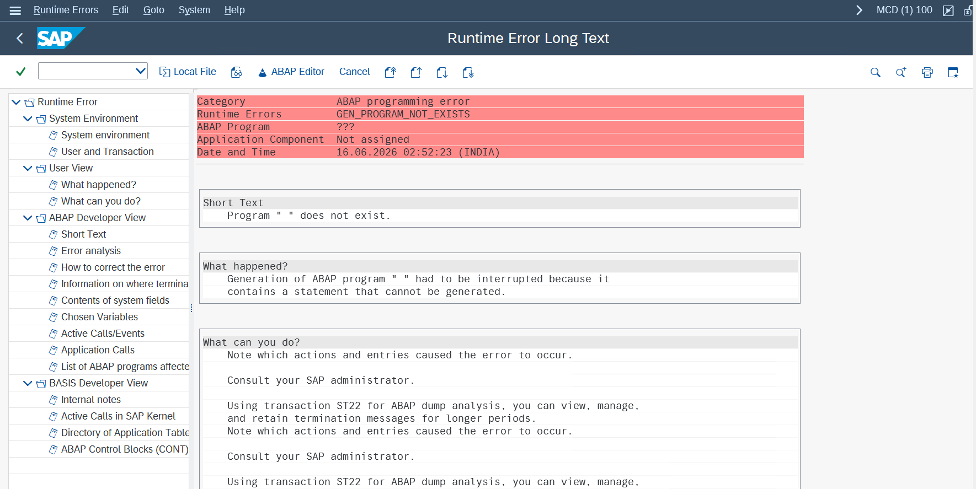Click the session icon beside MCD (1) 100

pyautogui.click(x=948, y=10)
